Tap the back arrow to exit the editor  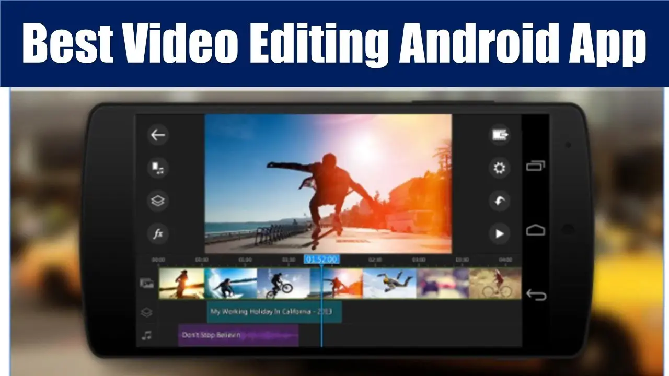158,135
